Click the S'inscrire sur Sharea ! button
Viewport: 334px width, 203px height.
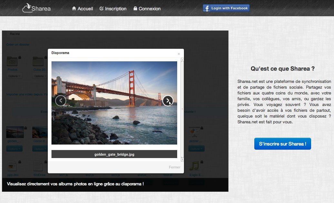click(x=282, y=144)
